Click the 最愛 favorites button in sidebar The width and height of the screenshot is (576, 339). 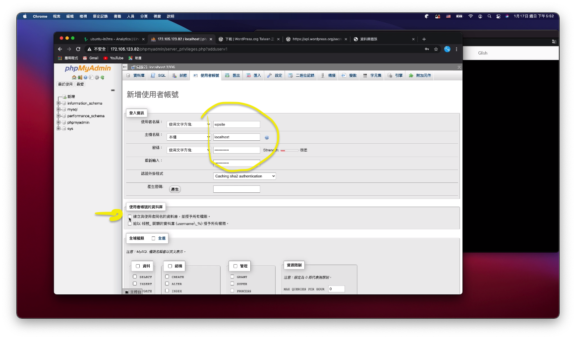80,84
